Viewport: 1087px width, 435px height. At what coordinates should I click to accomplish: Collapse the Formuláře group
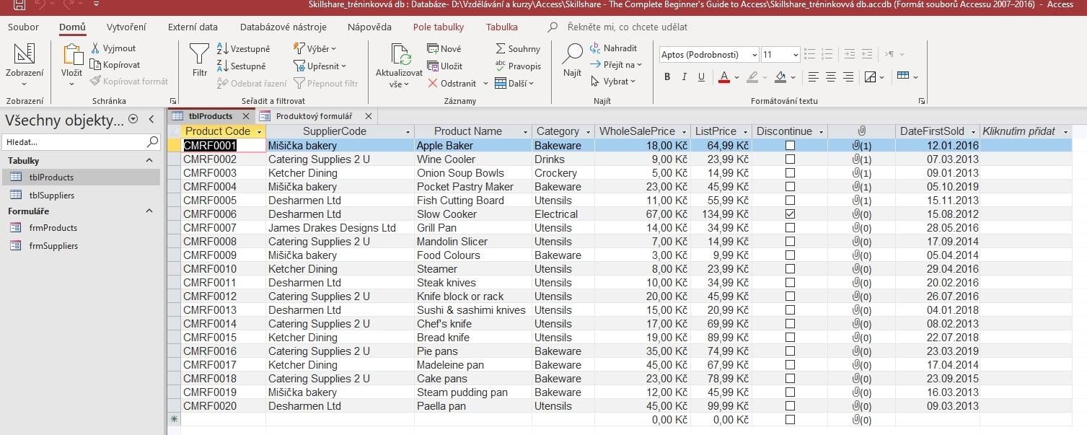(149, 211)
